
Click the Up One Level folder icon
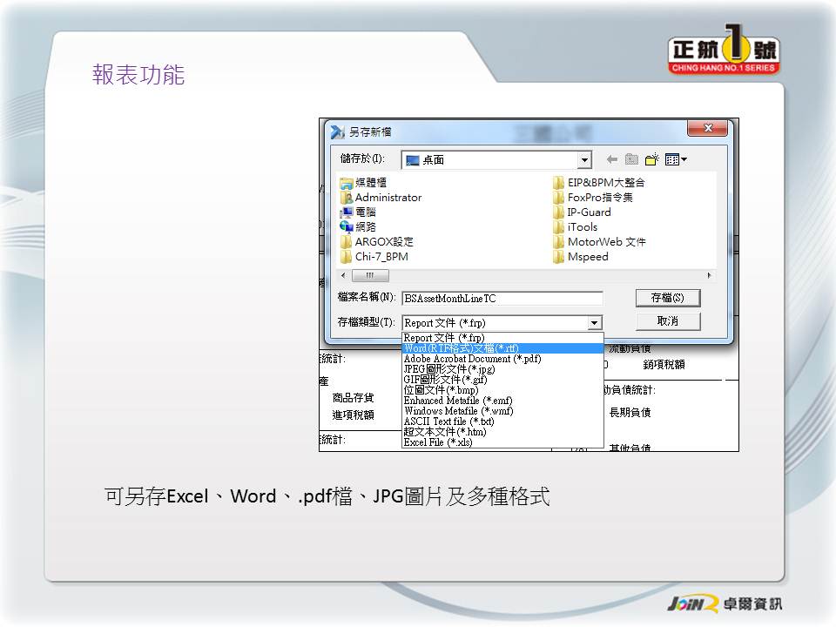[x=631, y=159]
